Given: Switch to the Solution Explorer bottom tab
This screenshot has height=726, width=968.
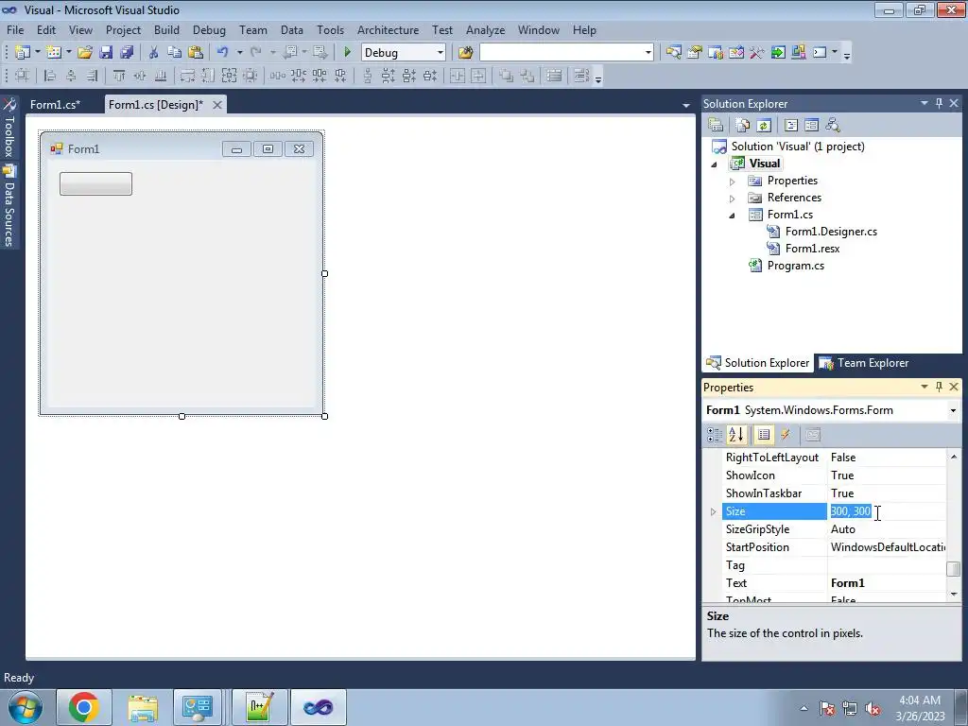Looking at the screenshot, I should pos(757,363).
